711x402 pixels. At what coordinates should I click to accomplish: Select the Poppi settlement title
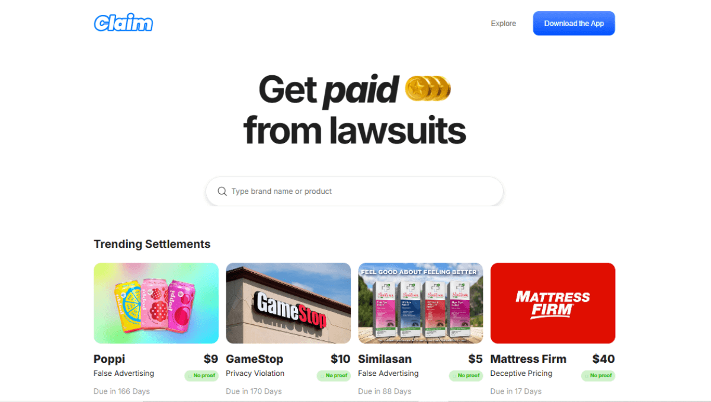[110, 359]
